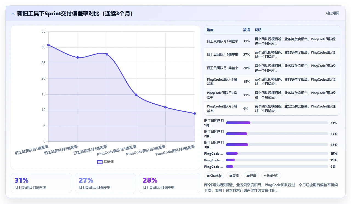Click the Chart.js tag chip
This screenshot has height=204, width=351.
coord(214,176)
